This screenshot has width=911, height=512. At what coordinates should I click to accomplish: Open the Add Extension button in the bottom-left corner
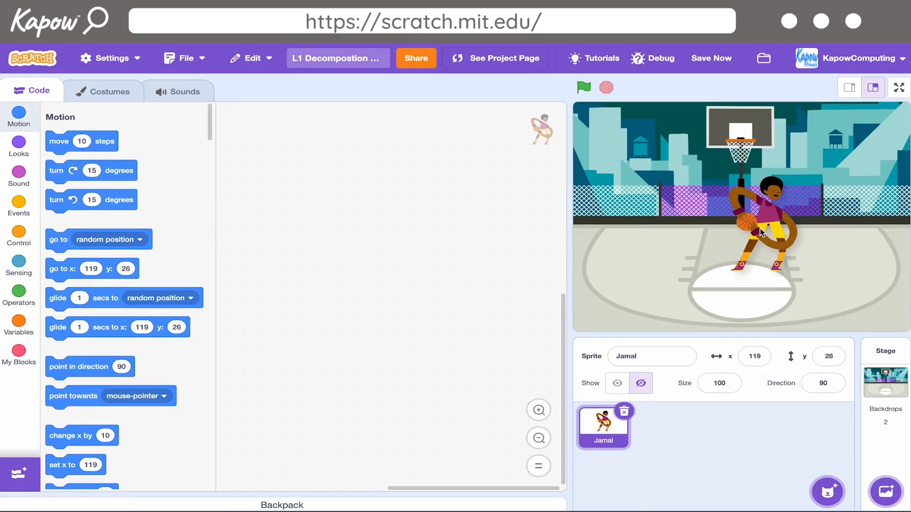(x=19, y=474)
